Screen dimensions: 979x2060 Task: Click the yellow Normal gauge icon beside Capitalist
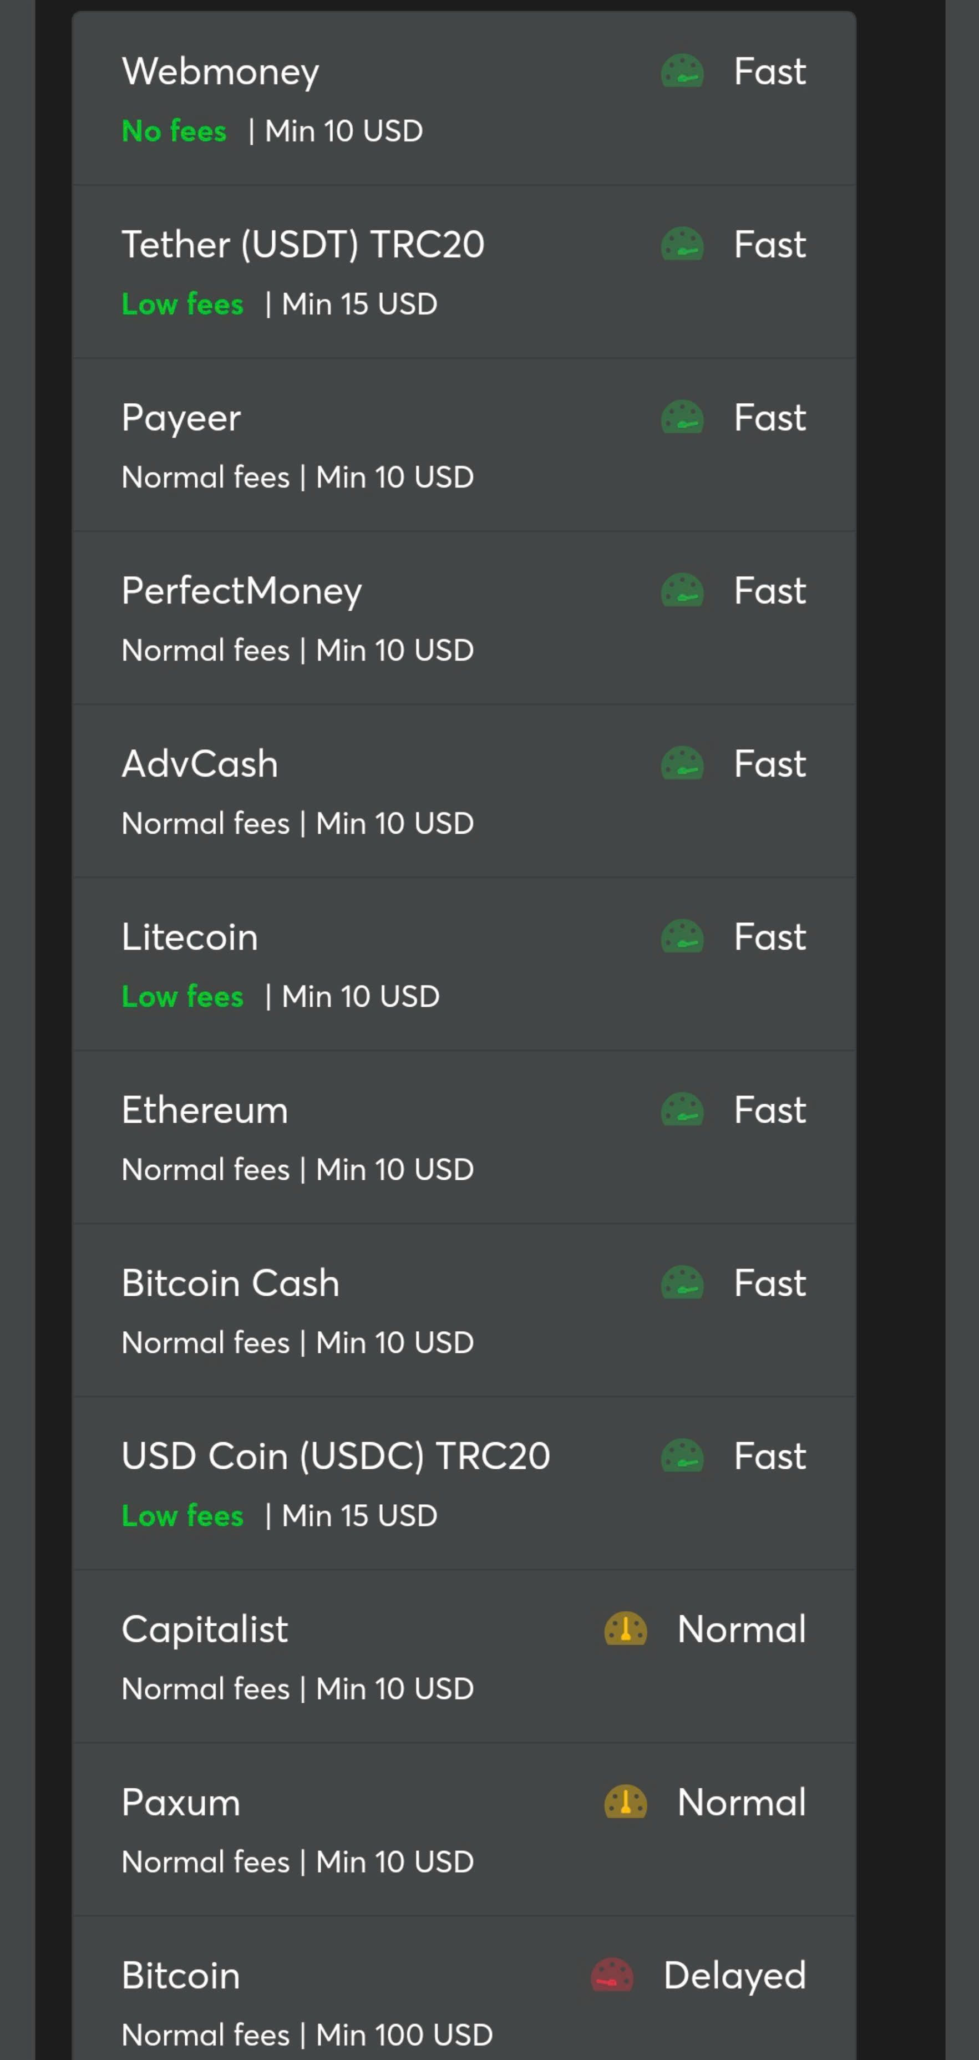626,1629
